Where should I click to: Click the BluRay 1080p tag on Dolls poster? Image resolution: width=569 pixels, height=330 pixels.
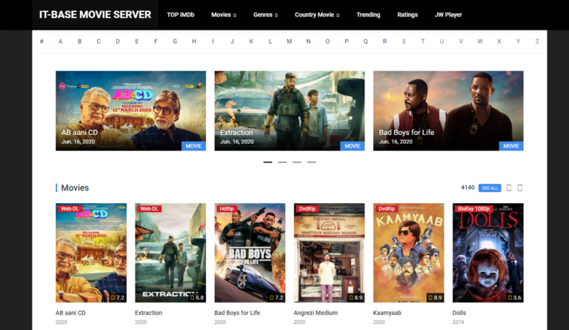point(473,208)
